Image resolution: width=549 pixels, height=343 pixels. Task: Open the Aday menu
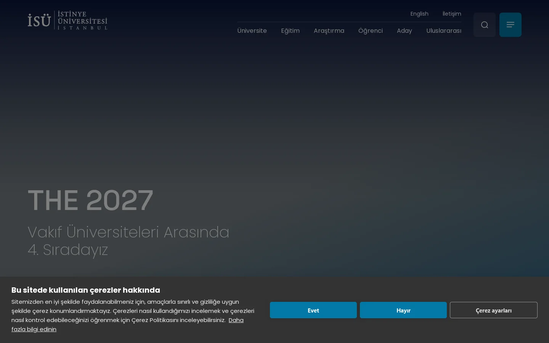click(405, 31)
